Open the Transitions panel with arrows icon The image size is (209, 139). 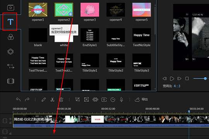click(x=10, y=66)
